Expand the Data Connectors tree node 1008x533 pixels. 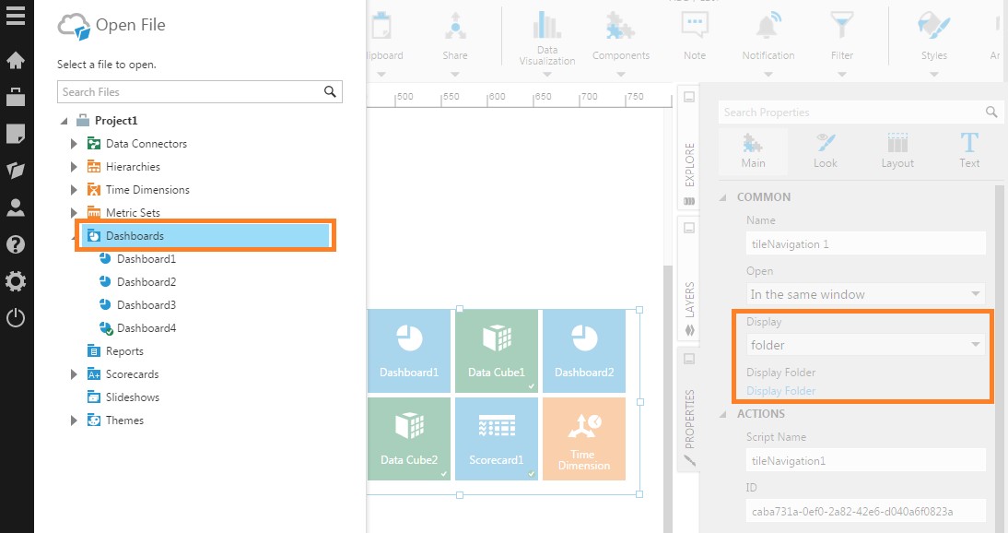[75, 143]
